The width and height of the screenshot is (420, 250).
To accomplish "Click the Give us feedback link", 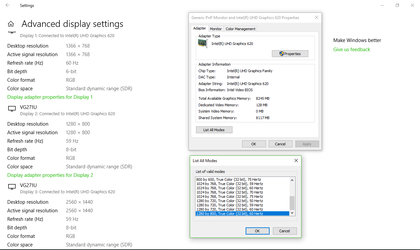I will click(352, 50).
